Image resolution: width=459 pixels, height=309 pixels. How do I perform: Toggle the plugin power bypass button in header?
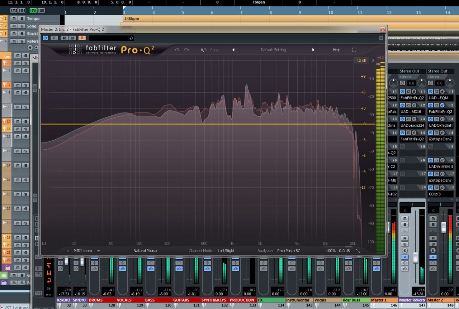(x=45, y=38)
